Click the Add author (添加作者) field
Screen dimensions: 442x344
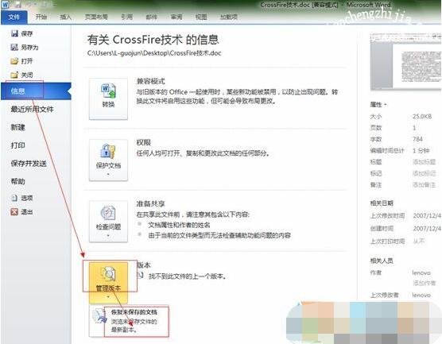tap(424, 283)
